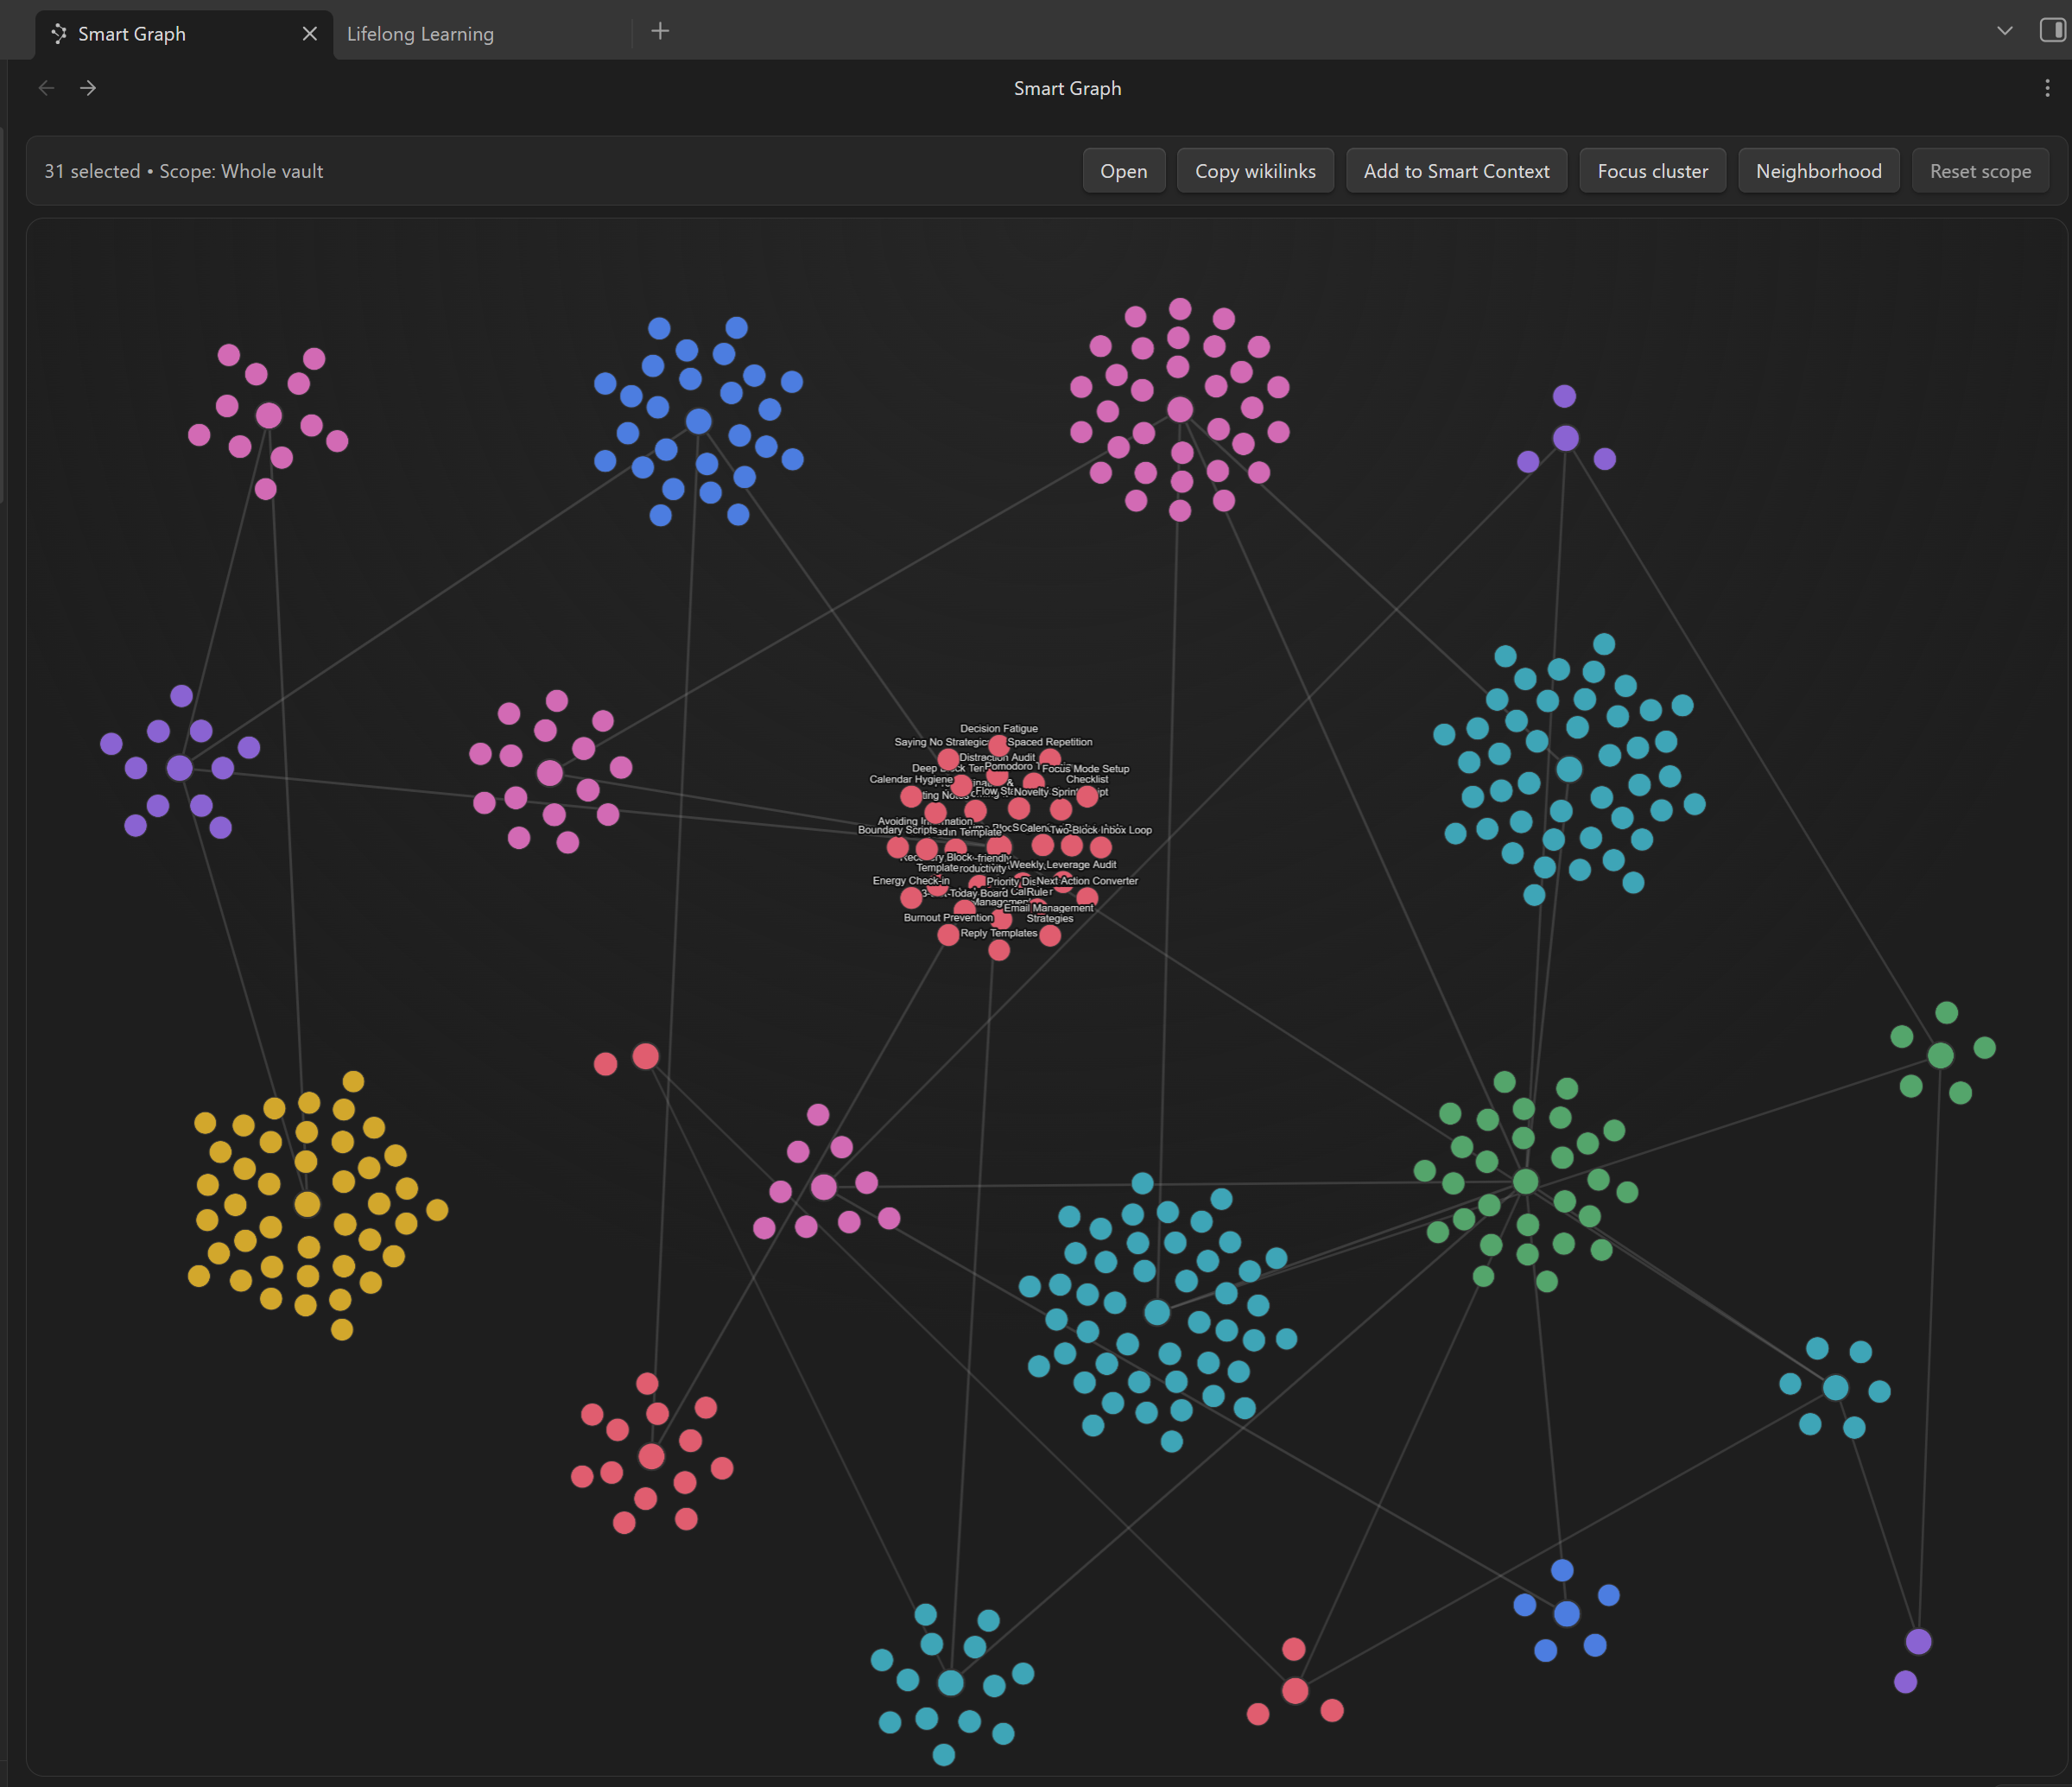Switch to the Lifelong Learning tab
The image size is (2072, 1787).
tap(419, 33)
